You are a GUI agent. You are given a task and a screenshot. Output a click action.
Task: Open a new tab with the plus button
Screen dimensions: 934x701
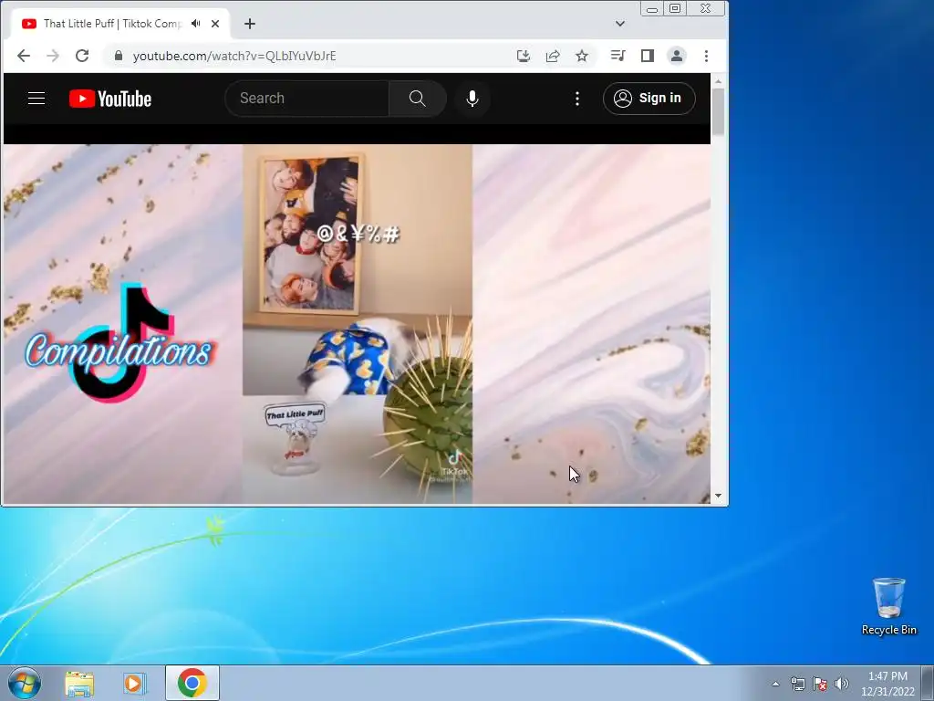(x=250, y=24)
